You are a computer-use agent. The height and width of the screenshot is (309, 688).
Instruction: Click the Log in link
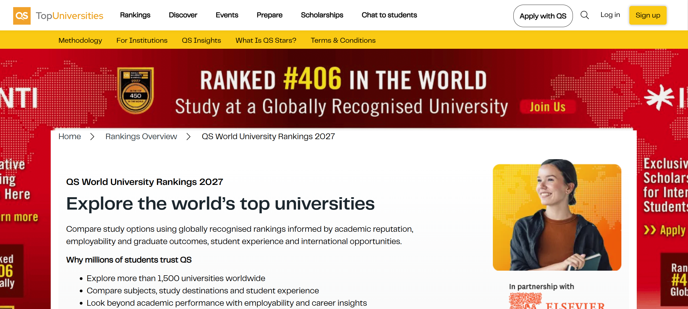coord(610,15)
